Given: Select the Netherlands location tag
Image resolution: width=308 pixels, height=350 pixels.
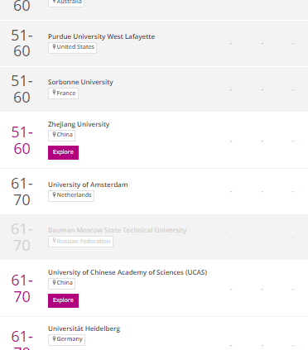Looking at the screenshot, I should tap(71, 196).
